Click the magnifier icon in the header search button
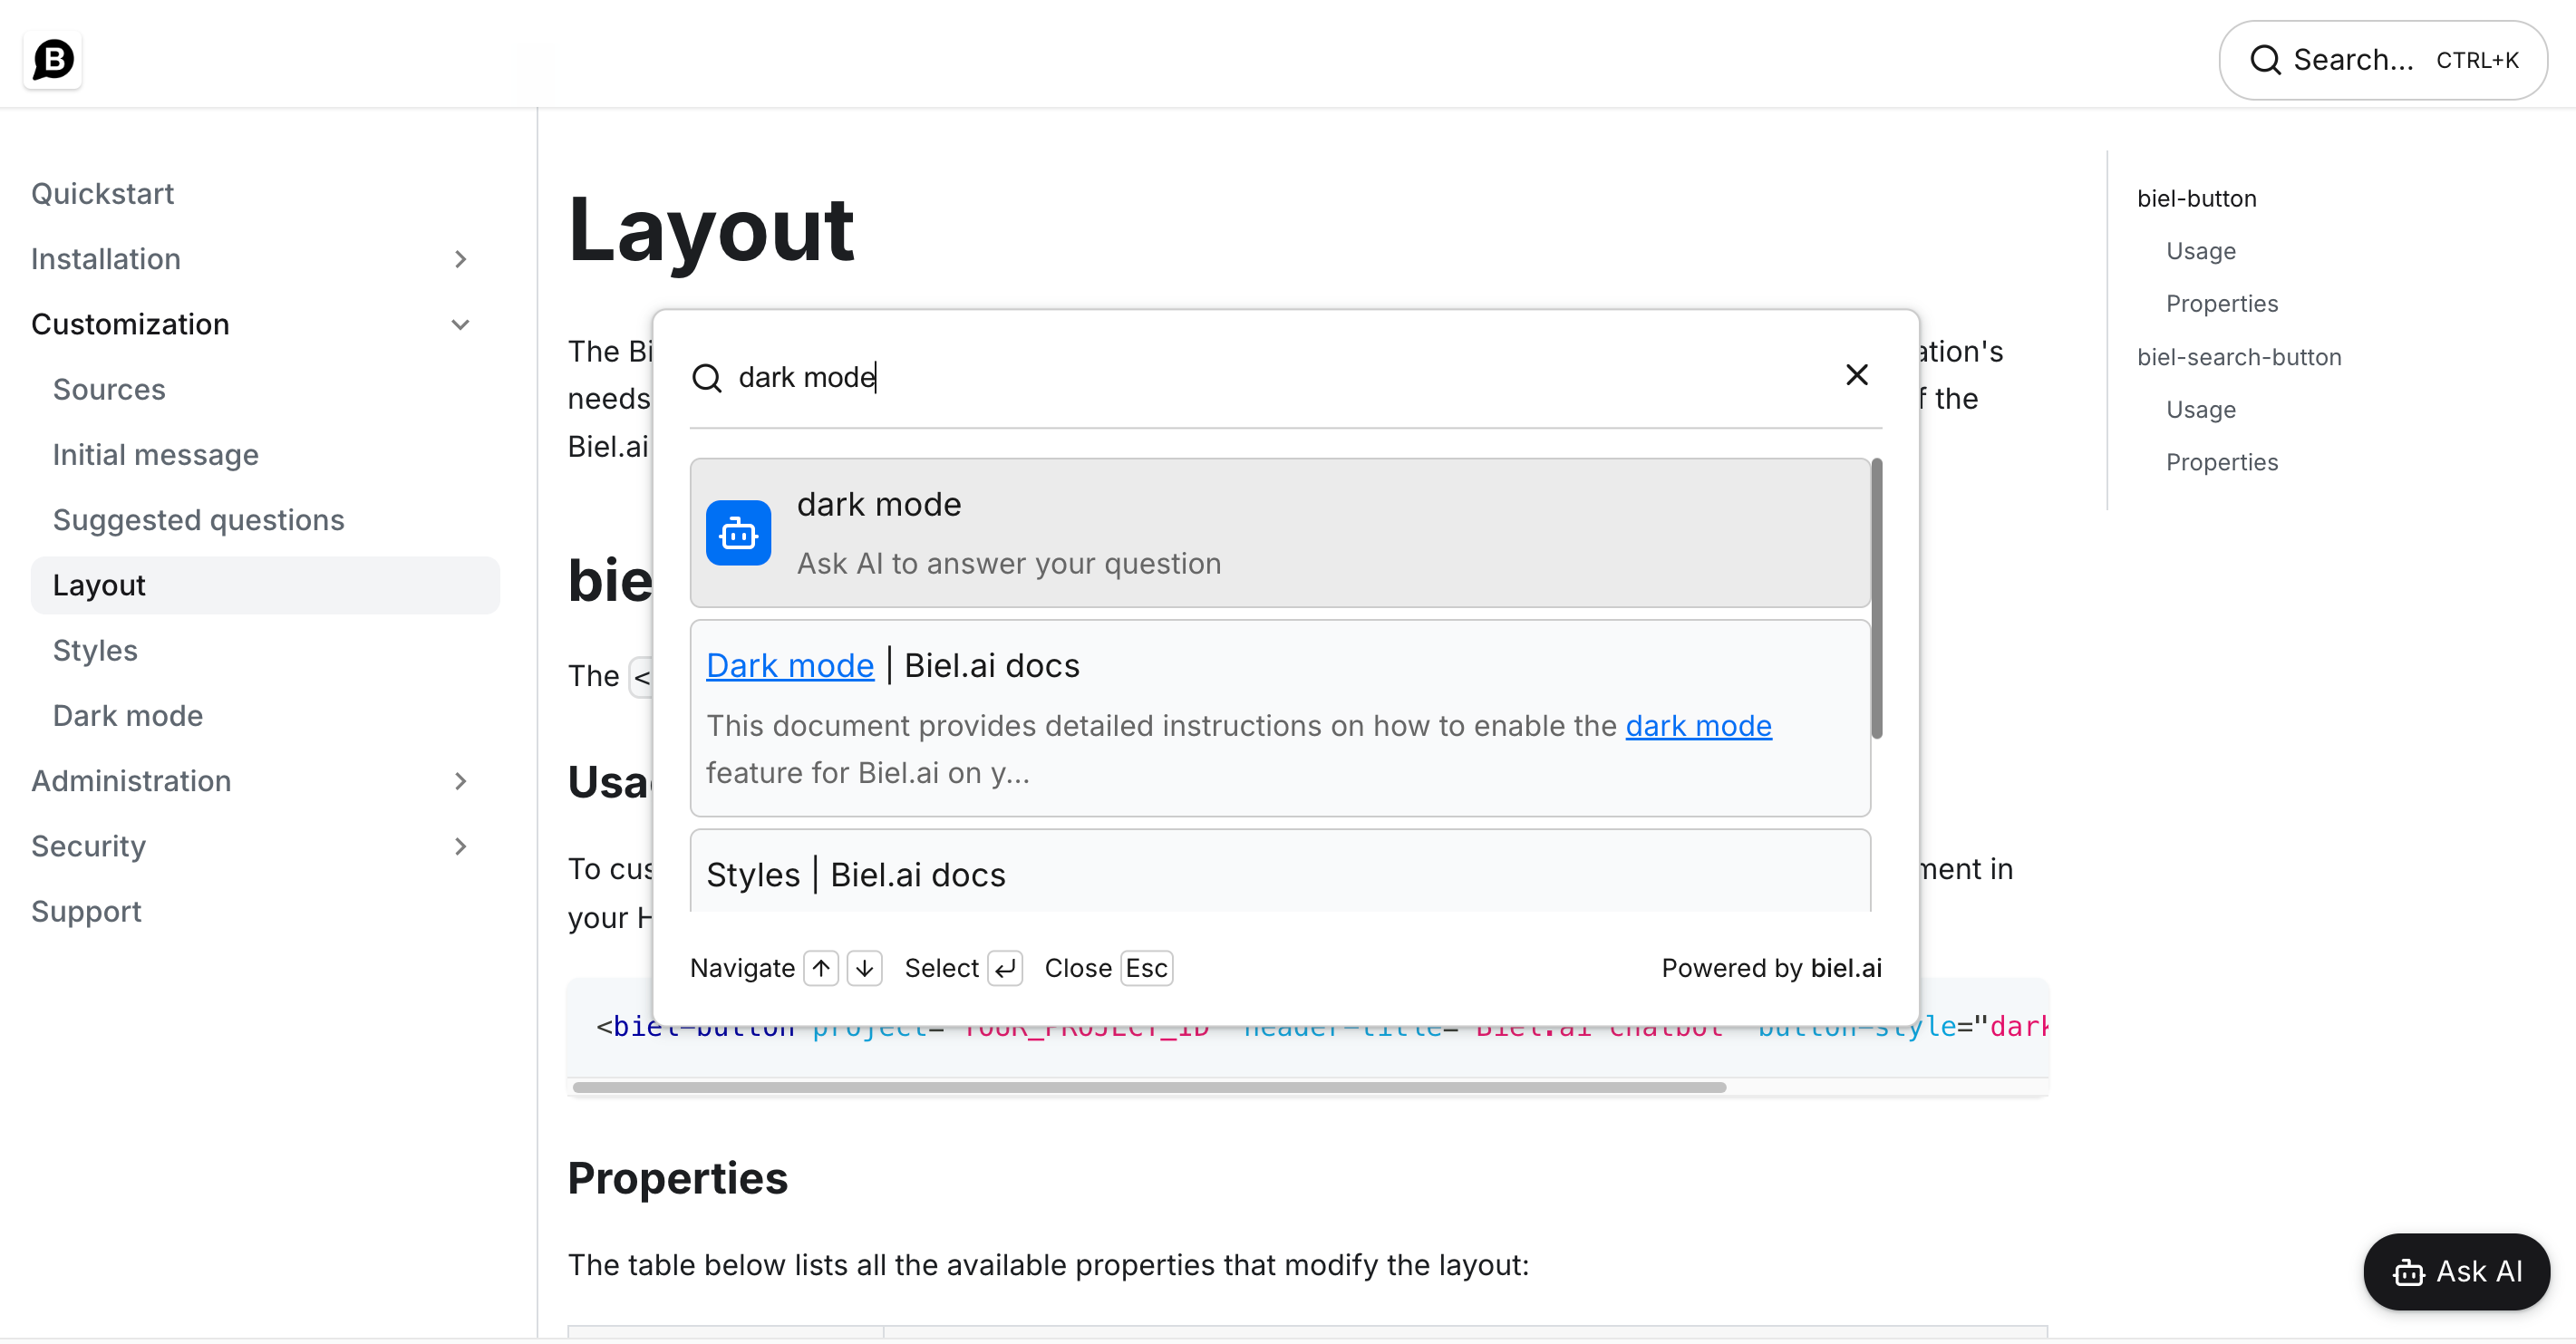2576x1344 pixels. point(2264,60)
